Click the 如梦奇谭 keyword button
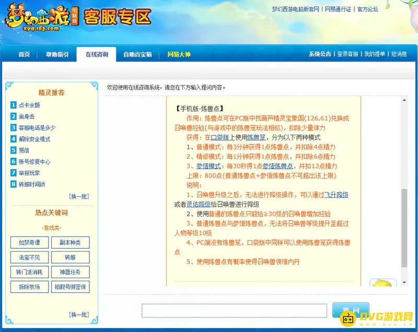 [x=29, y=243]
